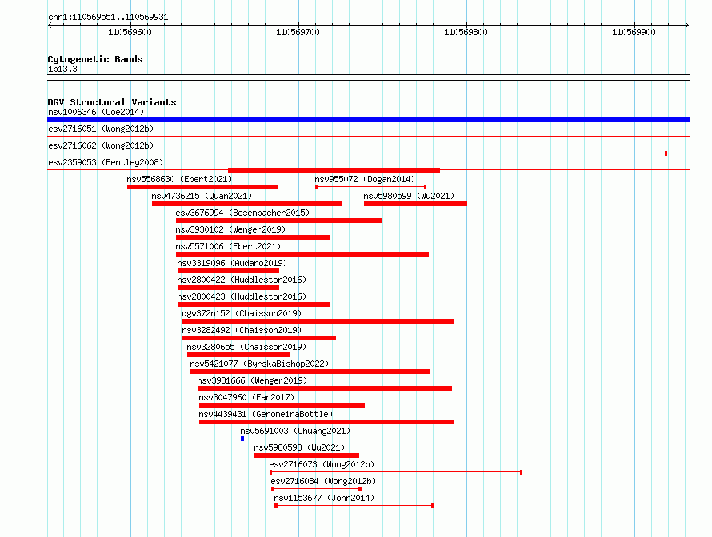712x537 pixels.
Task: Click the nsv3931666 red bar
Action: coord(325,388)
